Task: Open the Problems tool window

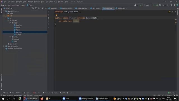Action: 27,93
